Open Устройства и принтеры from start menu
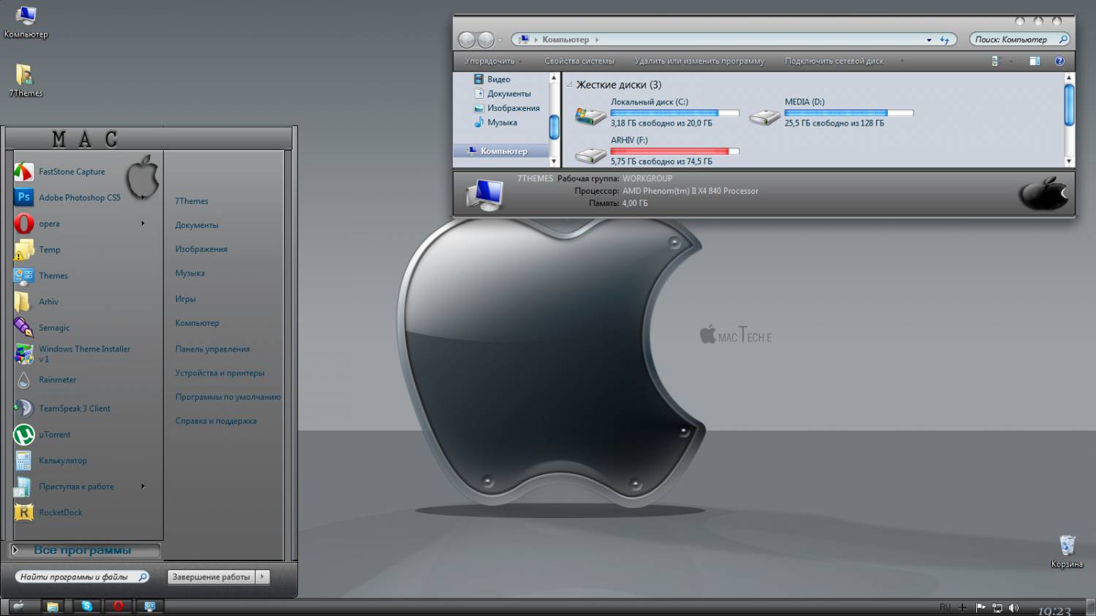This screenshot has height=616, width=1096. (x=220, y=373)
